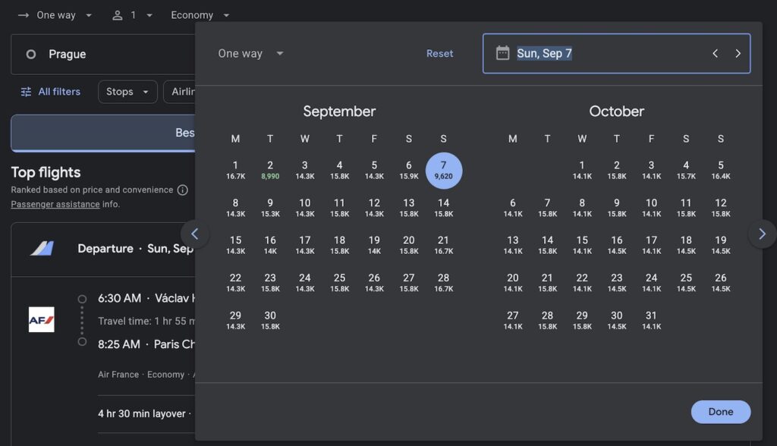The height and width of the screenshot is (446, 777).
Task: Open the Stops filter dropdown
Action: tap(127, 92)
